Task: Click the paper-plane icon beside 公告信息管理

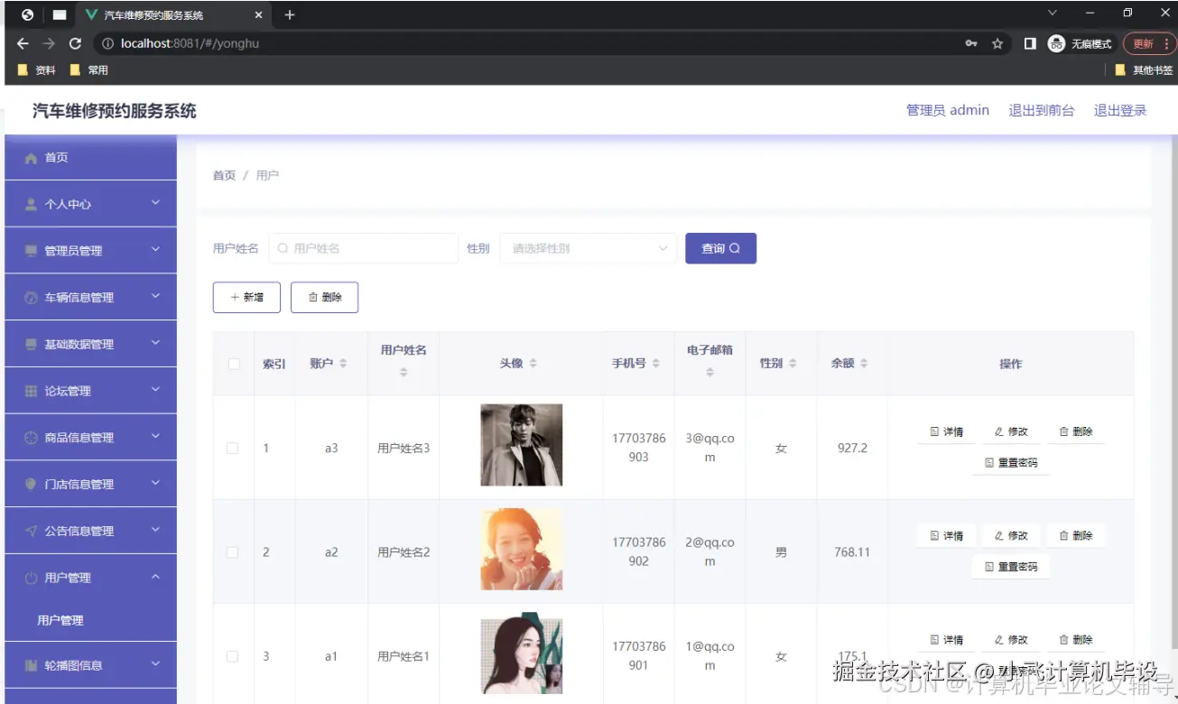Action: click(x=31, y=532)
